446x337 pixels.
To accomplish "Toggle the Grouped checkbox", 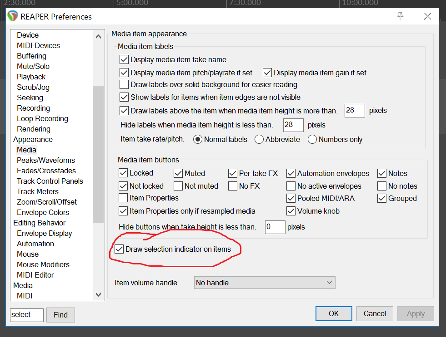I will point(382,198).
